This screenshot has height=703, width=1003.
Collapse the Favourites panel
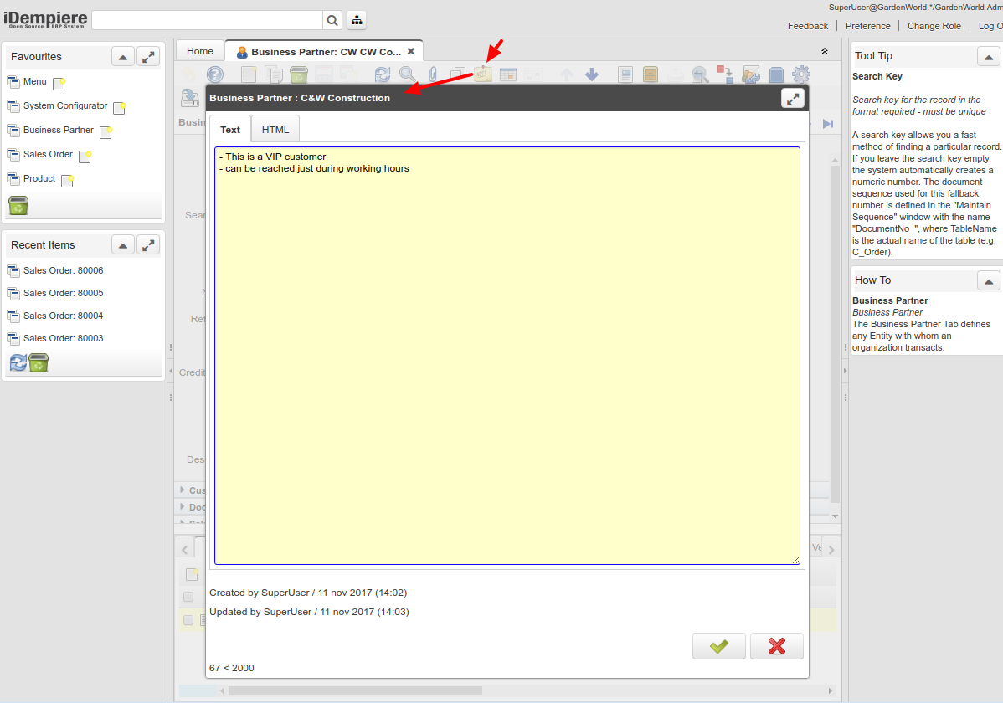point(123,57)
